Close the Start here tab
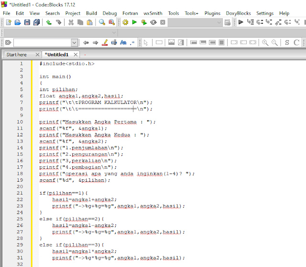The width and height of the screenshot is (306, 267). click(x=37, y=55)
